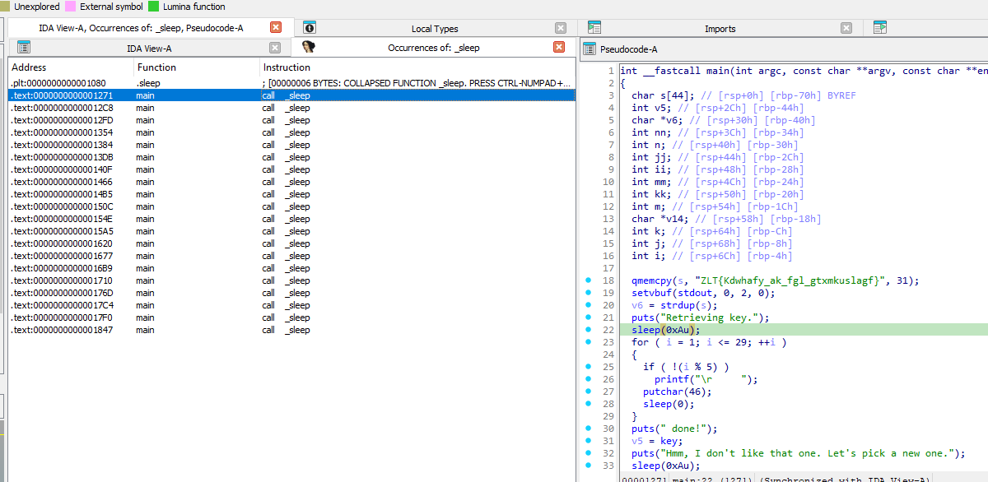
Task: Toggle breakpoint dot on line 18
Action: coord(588,280)
